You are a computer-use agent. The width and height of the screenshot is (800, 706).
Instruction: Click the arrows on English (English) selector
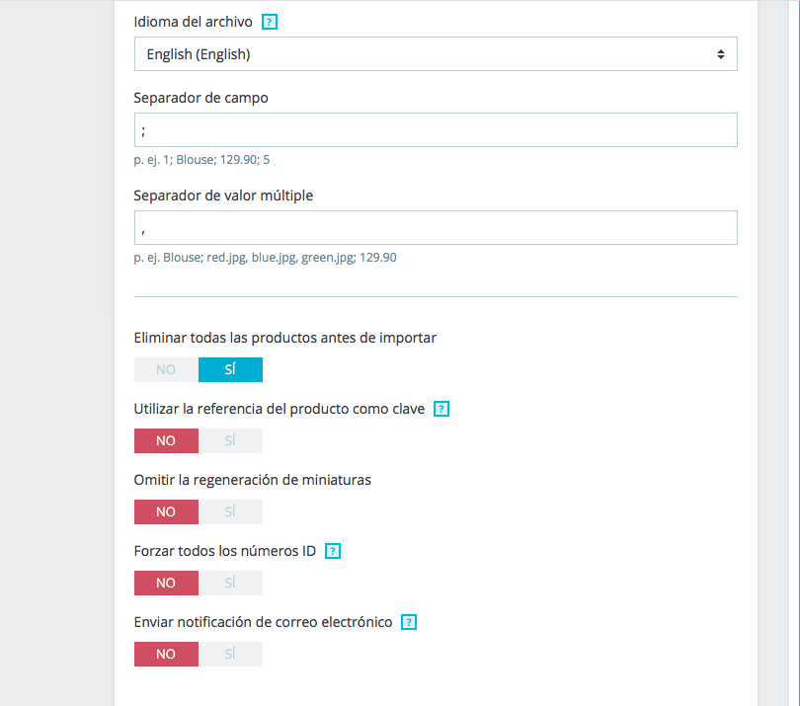(x=721, y=54)
